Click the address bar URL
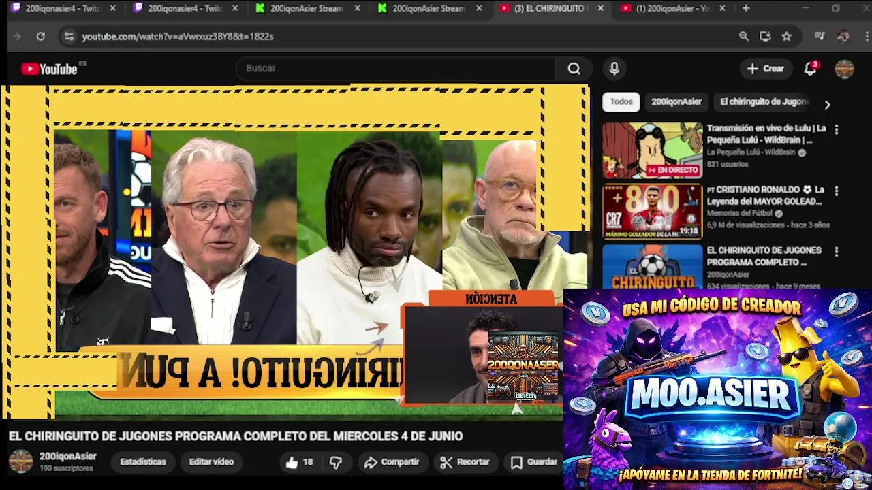The height and width of the screenshot is (490, 872). 178,36
